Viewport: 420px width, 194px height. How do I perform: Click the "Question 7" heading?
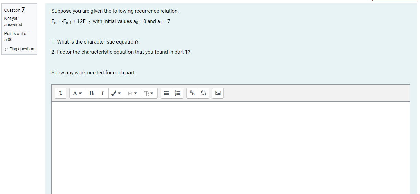(14, 10)
